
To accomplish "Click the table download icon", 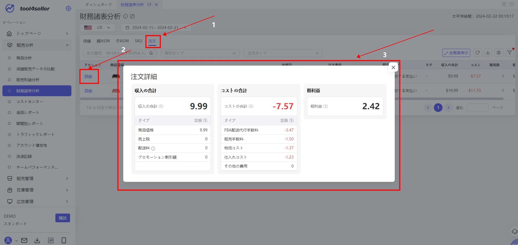I will 488,53.
